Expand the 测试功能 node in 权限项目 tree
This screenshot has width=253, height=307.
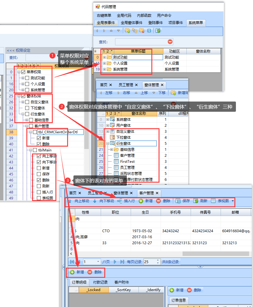pyautogui.click(x=23, y=78)
